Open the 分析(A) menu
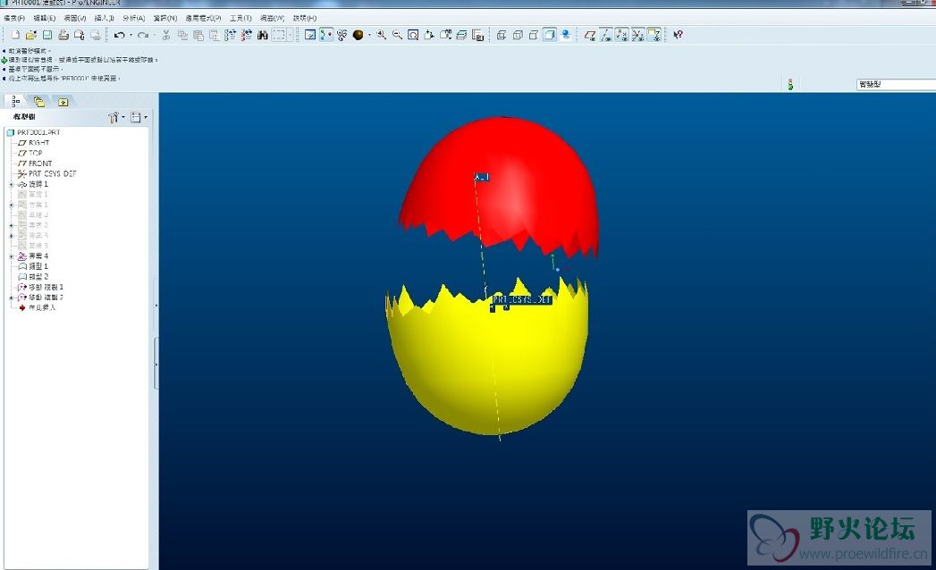936x570 pixels. [134, 19]
